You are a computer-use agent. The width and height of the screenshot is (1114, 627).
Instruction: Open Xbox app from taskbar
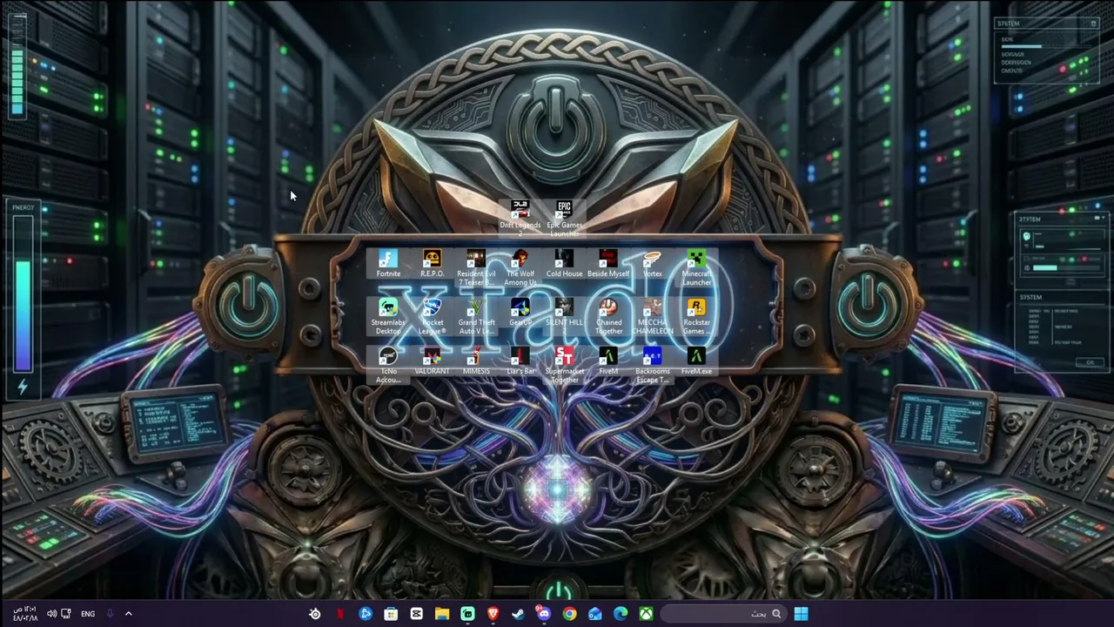tap(646, 614)
